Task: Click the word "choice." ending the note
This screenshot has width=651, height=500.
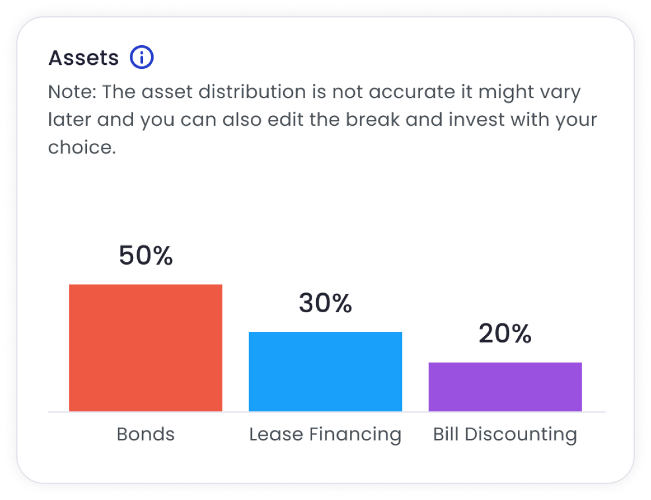Action: tap(82, 147)
